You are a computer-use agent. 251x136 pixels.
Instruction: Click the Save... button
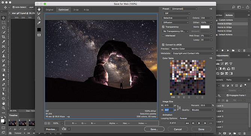[x=154, y=129]
